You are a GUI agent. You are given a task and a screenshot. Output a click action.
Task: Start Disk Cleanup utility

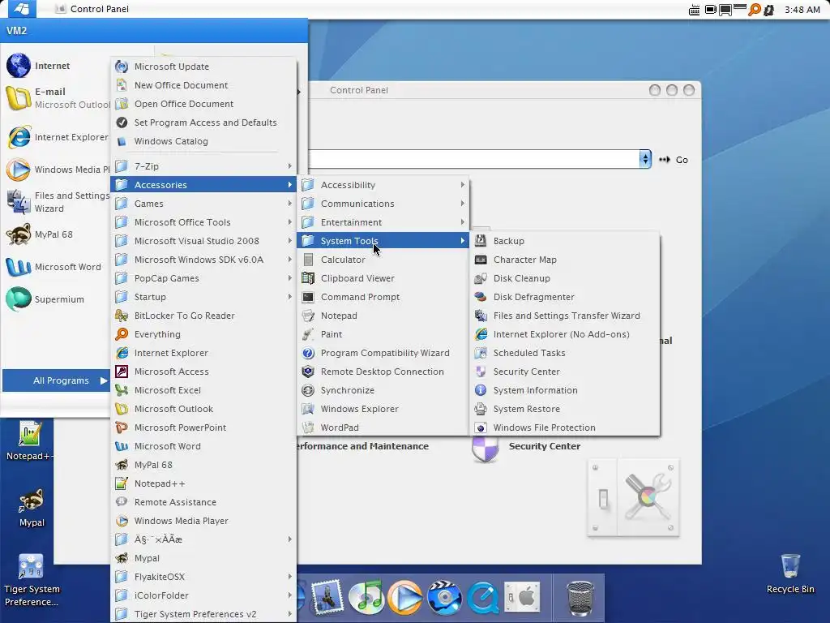tap(564, 278)
